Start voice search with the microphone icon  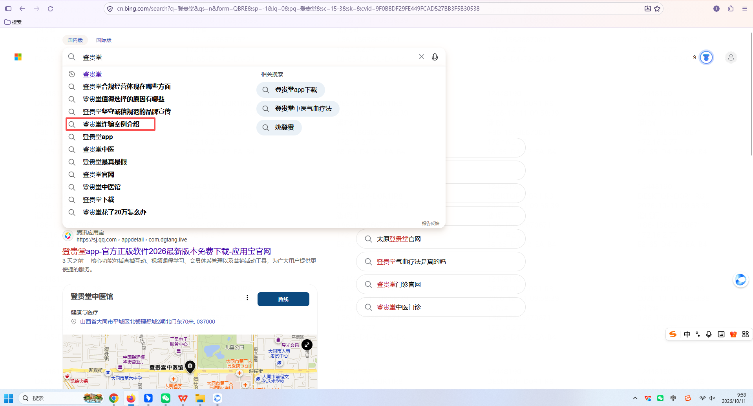435,57
